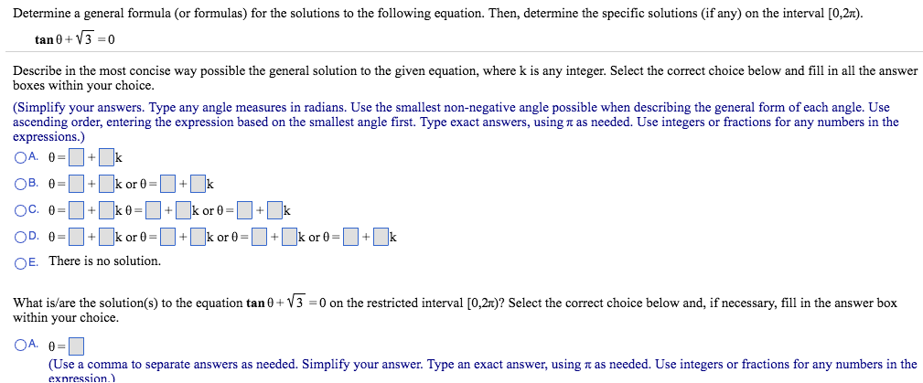Viewport: 923px width, 383px height.
Task: Click the third answer box in choice B
Action: tap(169, 184)
